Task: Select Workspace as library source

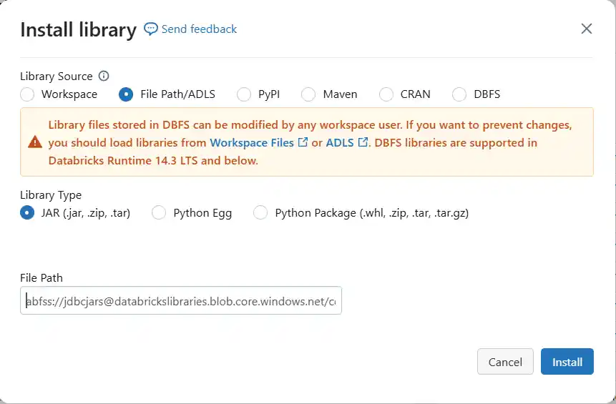Action: pyautogui.click(x=27, y=94)
